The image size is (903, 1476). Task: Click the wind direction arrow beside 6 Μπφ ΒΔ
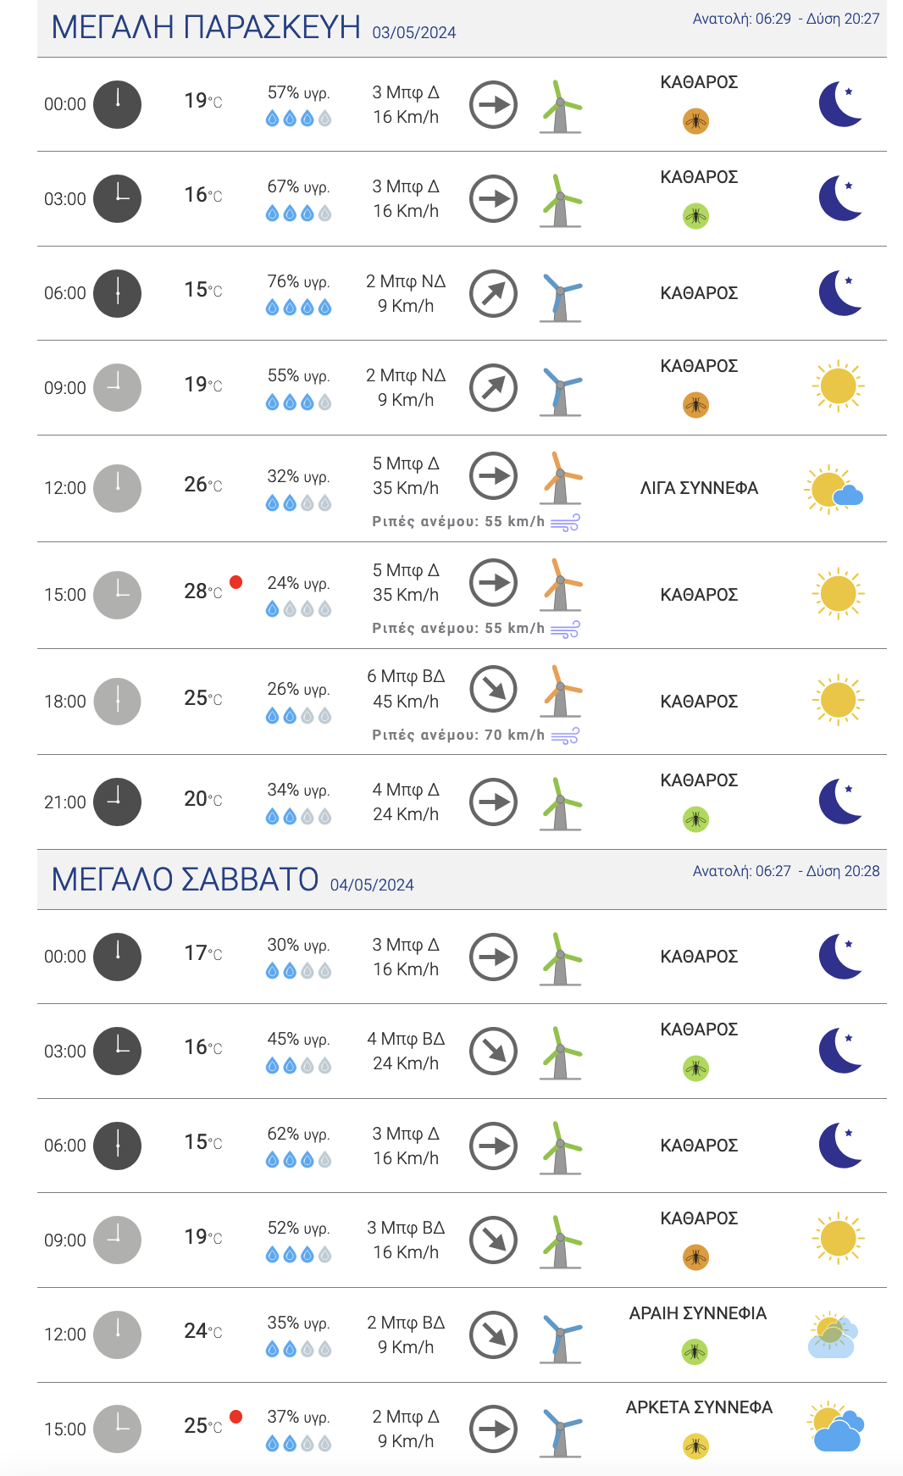493,689
